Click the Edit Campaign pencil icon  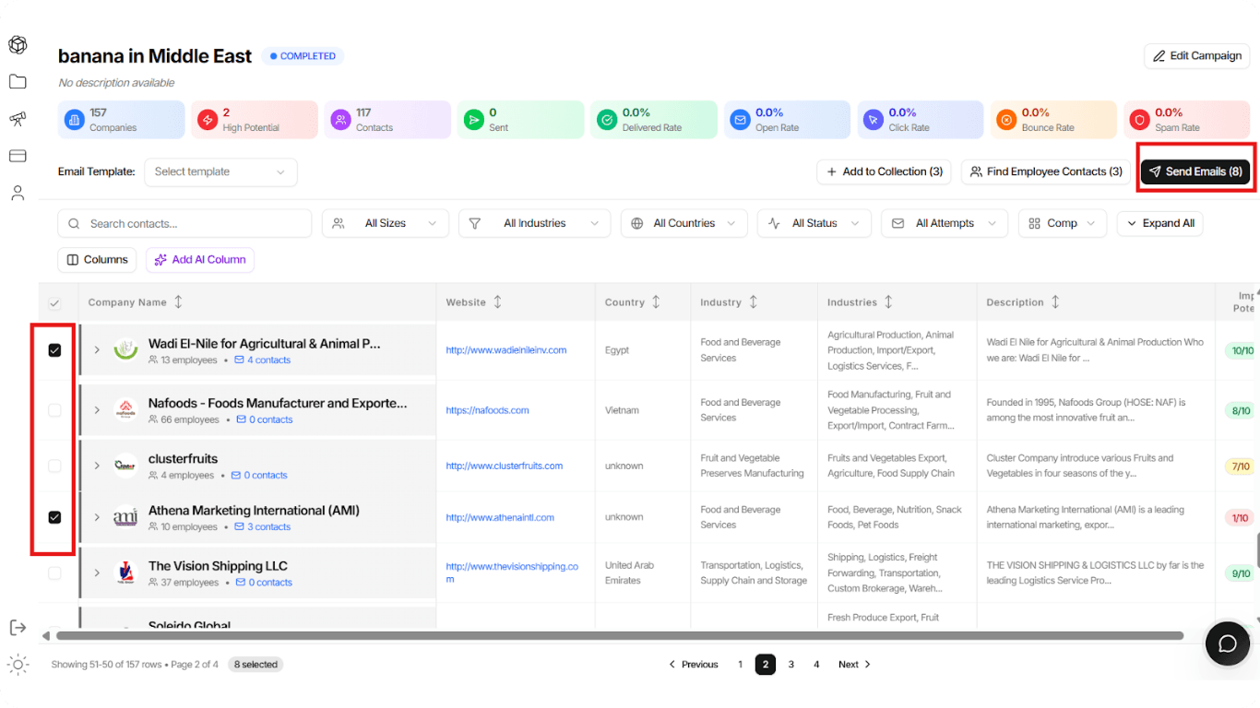(x=1160, y=55)
